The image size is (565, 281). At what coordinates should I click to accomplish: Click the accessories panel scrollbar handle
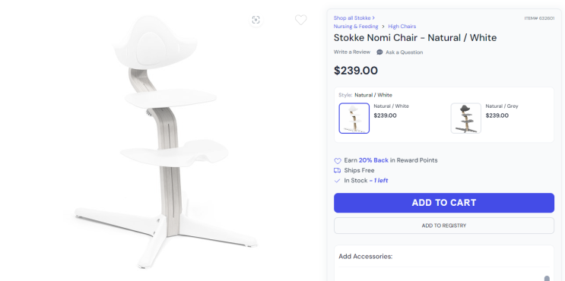click(547, 278)
